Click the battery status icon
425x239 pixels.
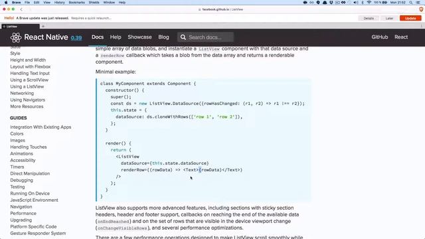[384, 3]
